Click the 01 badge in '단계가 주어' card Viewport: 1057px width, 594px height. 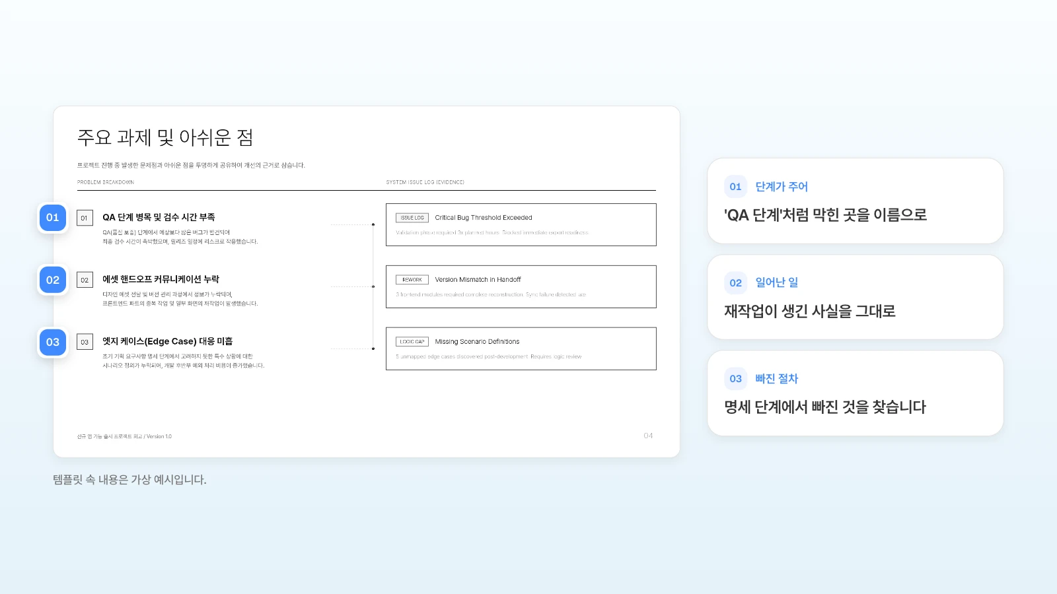[x=735, y=187]
